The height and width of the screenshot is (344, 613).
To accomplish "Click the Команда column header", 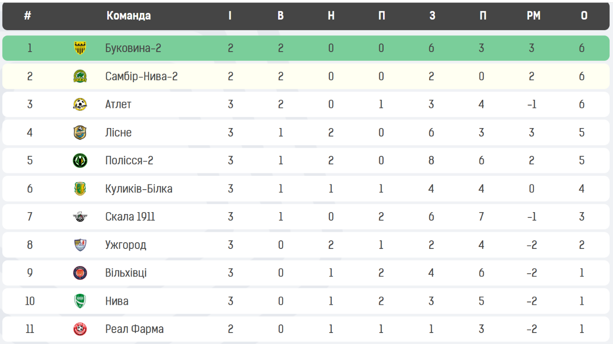I will [128, 16].
